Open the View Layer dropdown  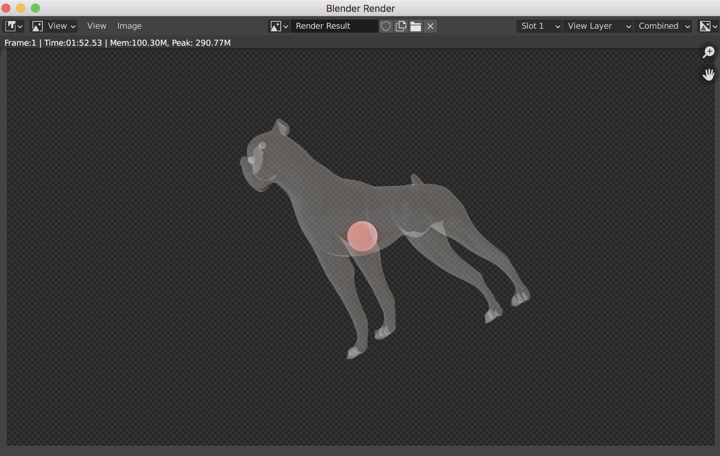[598, 26]
